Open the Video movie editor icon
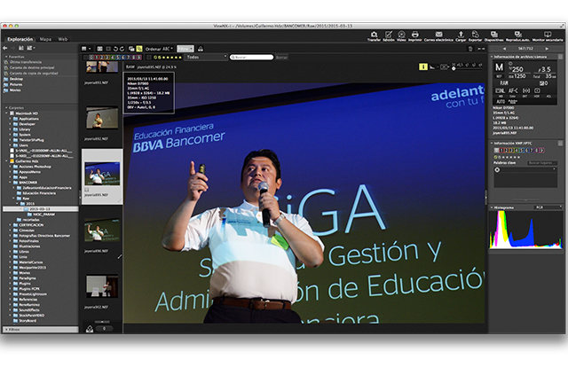Viewport: 568px width, 367px height. tap(401, 35)
